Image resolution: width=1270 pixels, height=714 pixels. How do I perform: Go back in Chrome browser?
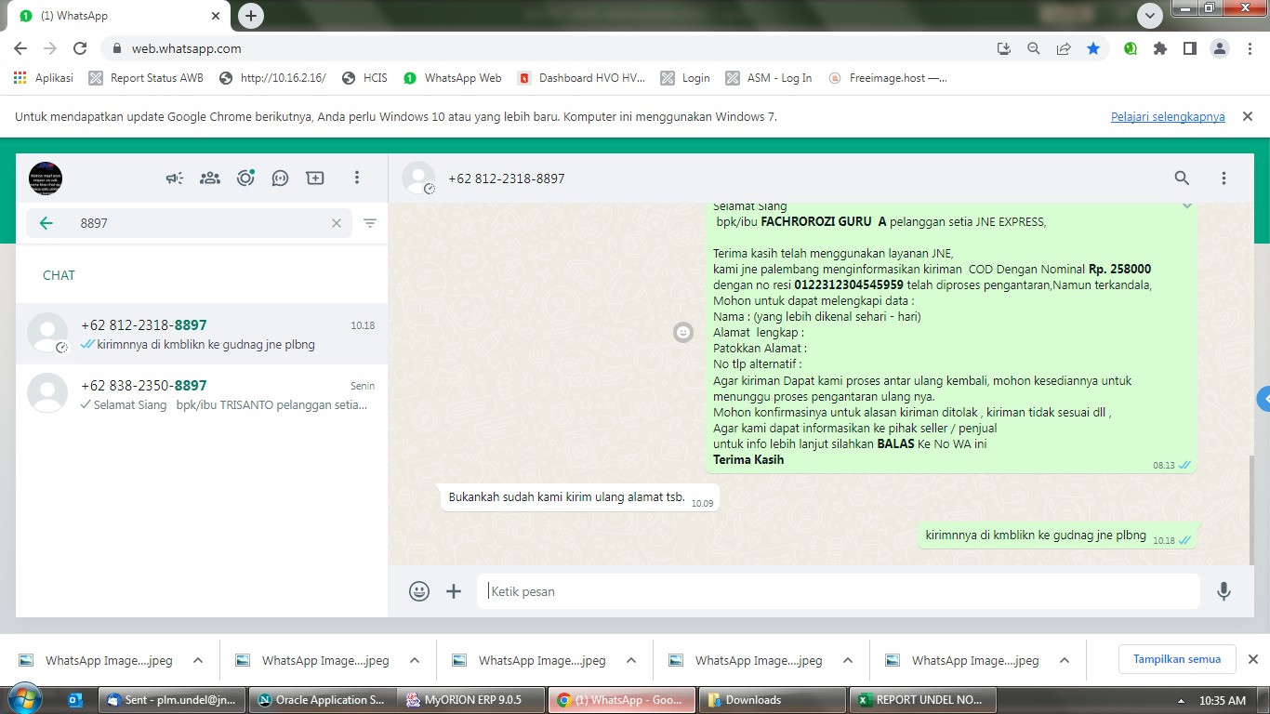(x=20, y=48)
